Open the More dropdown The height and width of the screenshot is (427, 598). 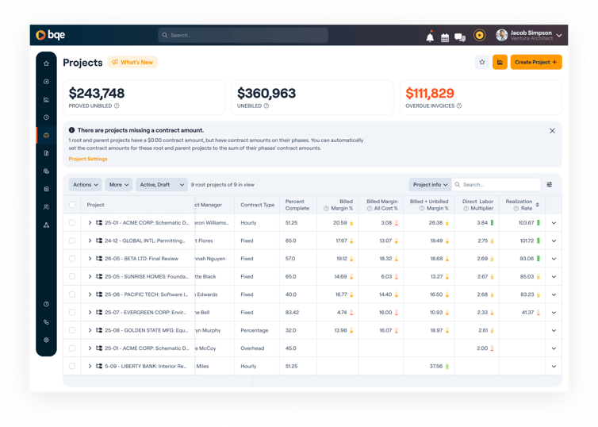119,185
